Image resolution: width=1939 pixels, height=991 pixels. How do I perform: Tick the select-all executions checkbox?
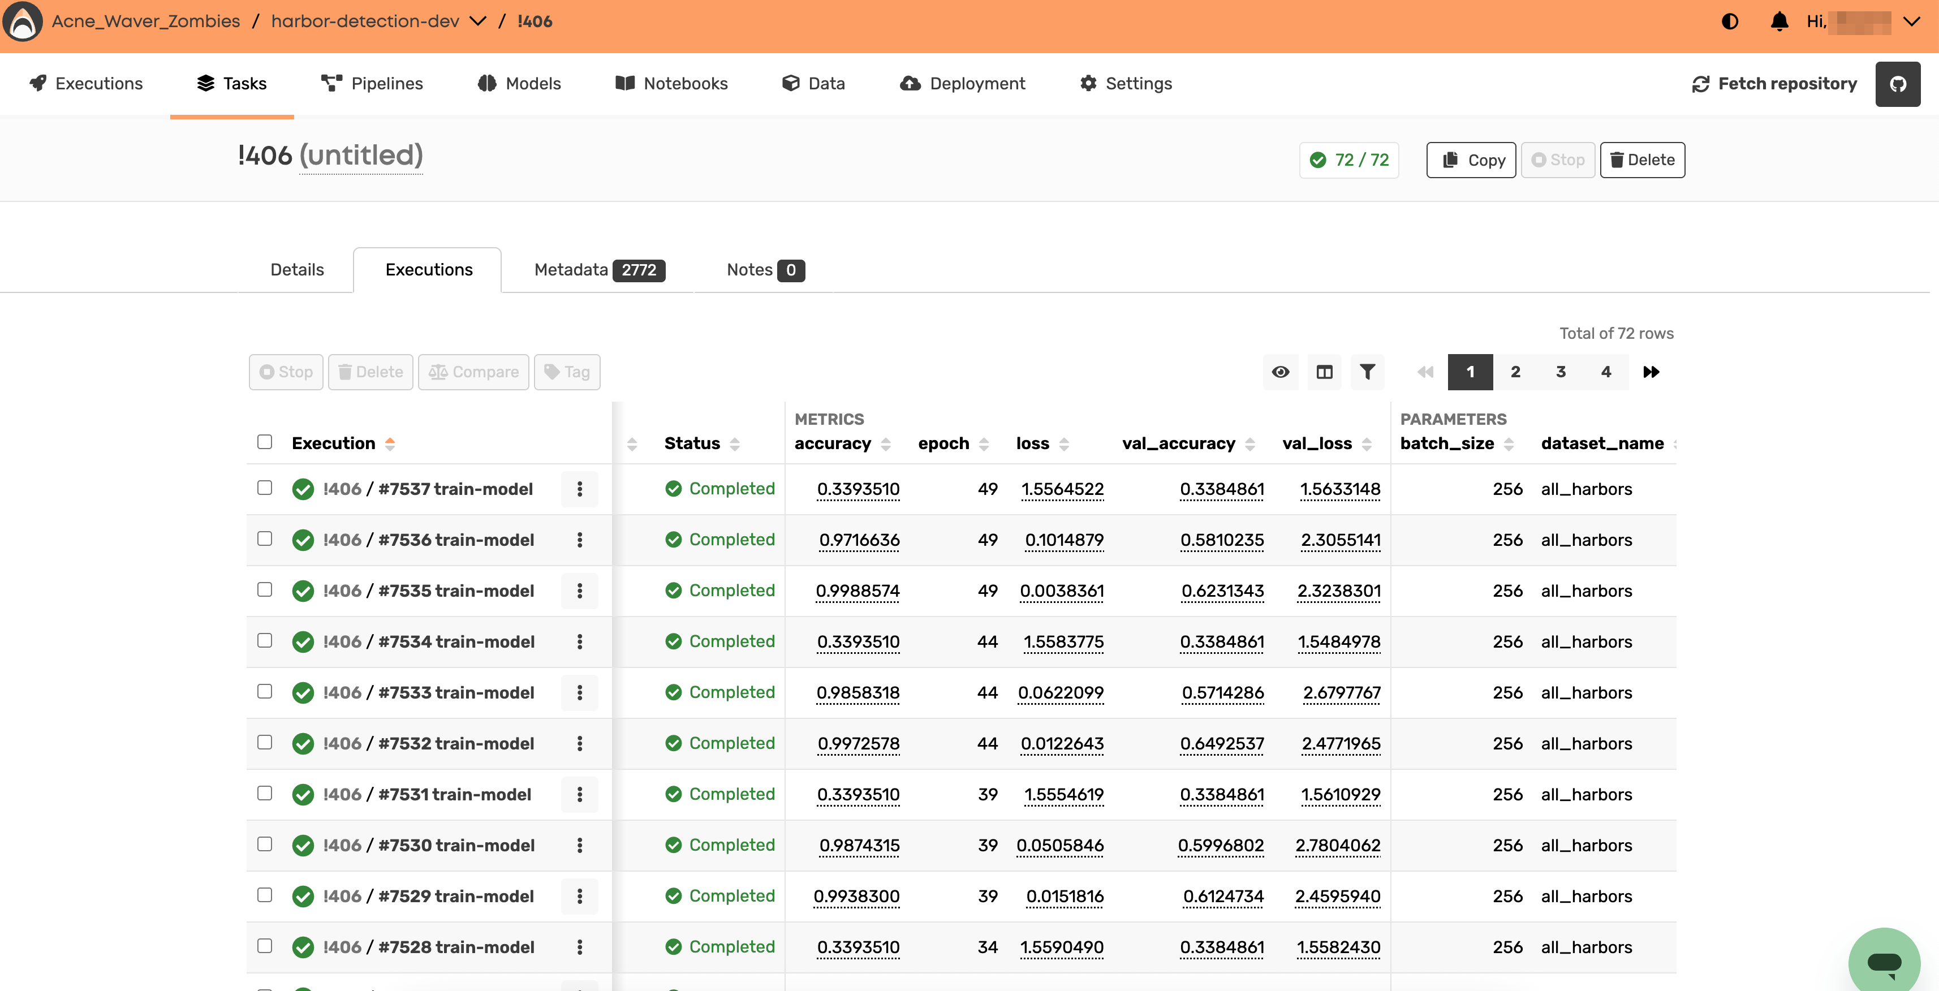click(264, 442)
